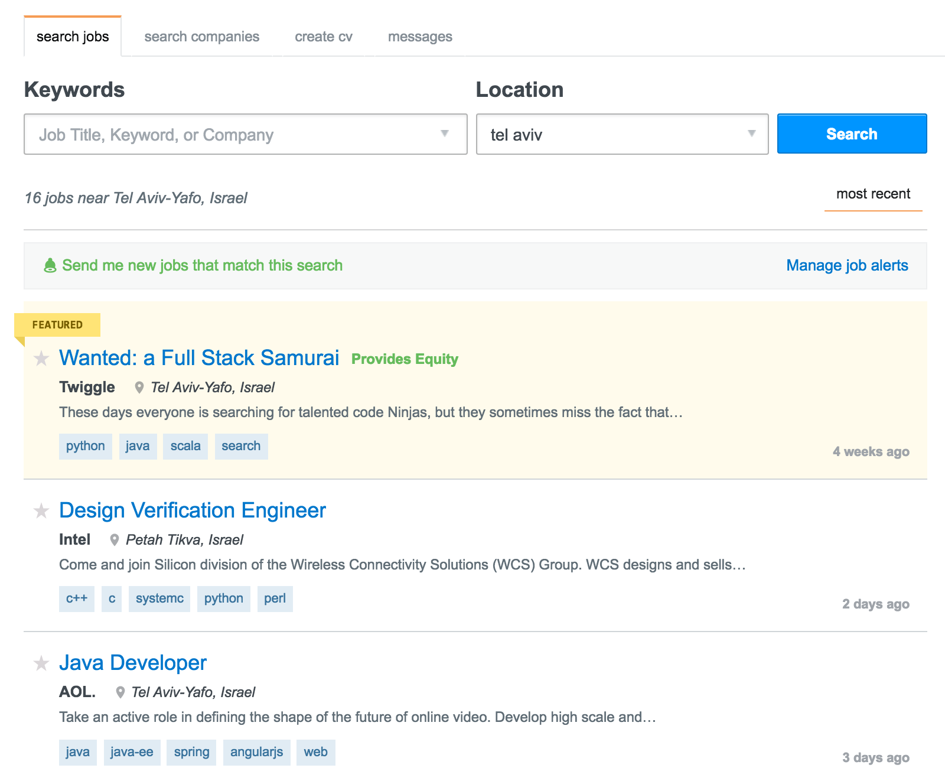
Task: Star the Java Developer listing
Action: [41, 663]
